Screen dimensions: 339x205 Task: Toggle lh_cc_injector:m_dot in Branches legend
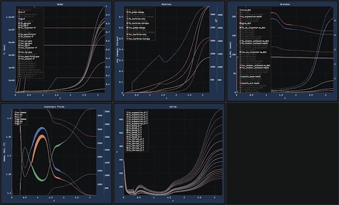(252, 28)
